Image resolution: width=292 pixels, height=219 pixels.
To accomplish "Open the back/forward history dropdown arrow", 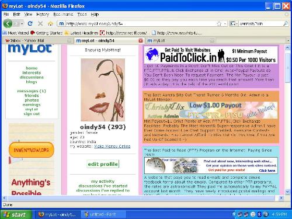I will [22, 24].
